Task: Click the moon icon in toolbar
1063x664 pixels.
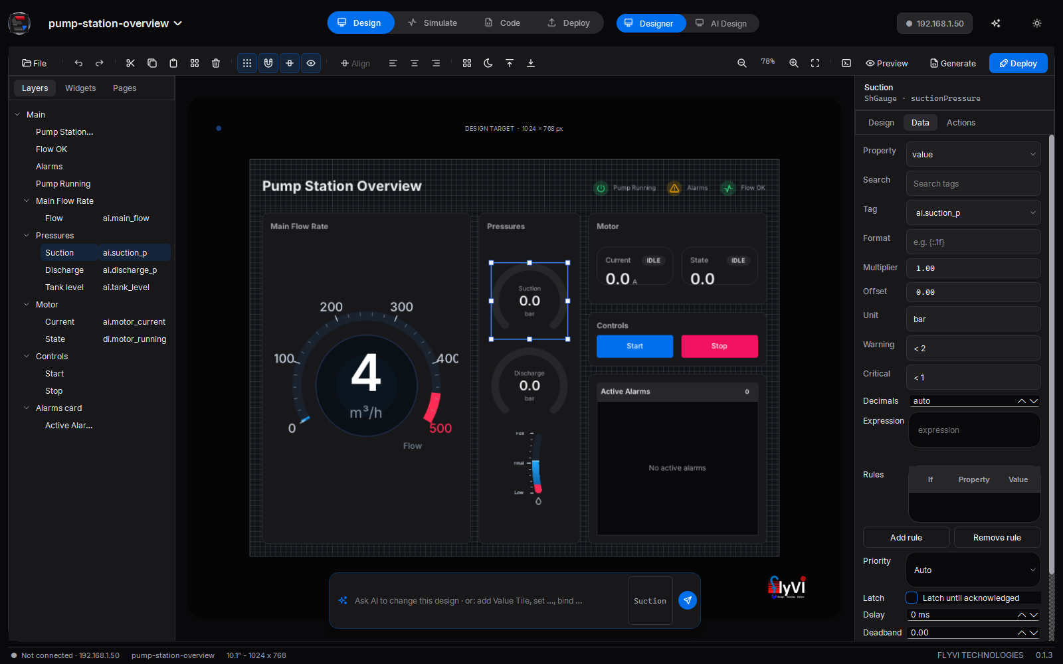Action: (x=488, y=63)
